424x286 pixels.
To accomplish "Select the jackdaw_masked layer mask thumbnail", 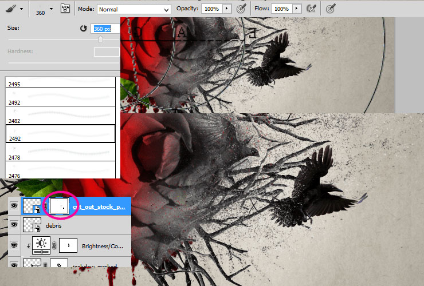I will click(x=59, y=263).
